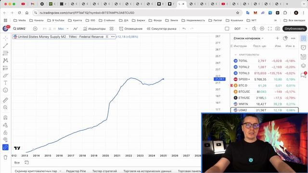Open symbol search showing USM2
308x173 pixels.
19,29
